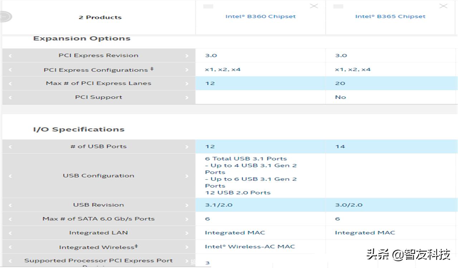Click right chevron on USB Configuration row
Image resolution: width=458 pixels, height=268 pixels.
[x=187, y=176]
